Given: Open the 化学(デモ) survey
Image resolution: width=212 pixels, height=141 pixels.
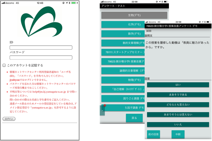Looking at the screenshot, I should point(123,25).
